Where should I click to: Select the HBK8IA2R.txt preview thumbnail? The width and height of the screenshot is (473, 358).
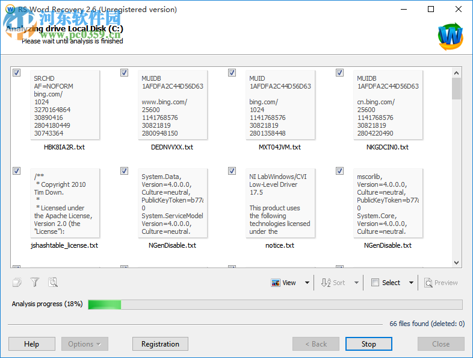[x=65, y=105]
